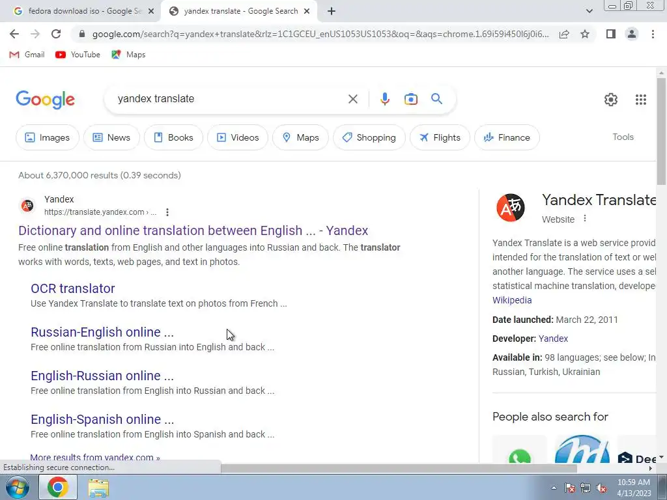
Task: Bookmark this page with the star icon
Action: tap(585, 34)
